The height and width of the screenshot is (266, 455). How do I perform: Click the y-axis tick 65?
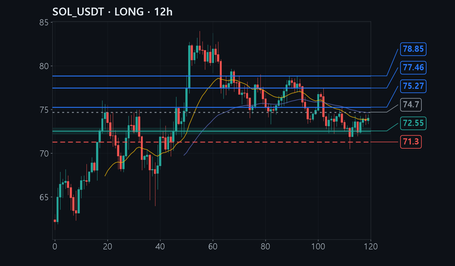click(x=44, y=197)
